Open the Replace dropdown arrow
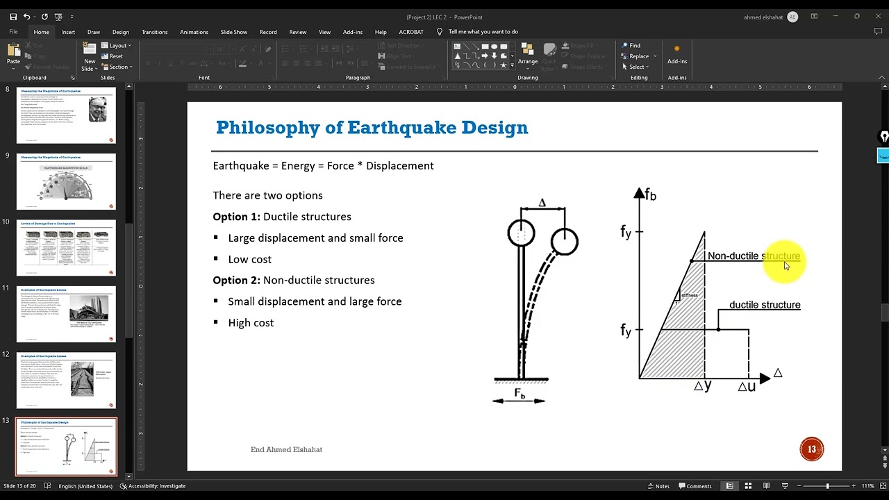Viewport: 889px width, 500px height. point(655,56)
